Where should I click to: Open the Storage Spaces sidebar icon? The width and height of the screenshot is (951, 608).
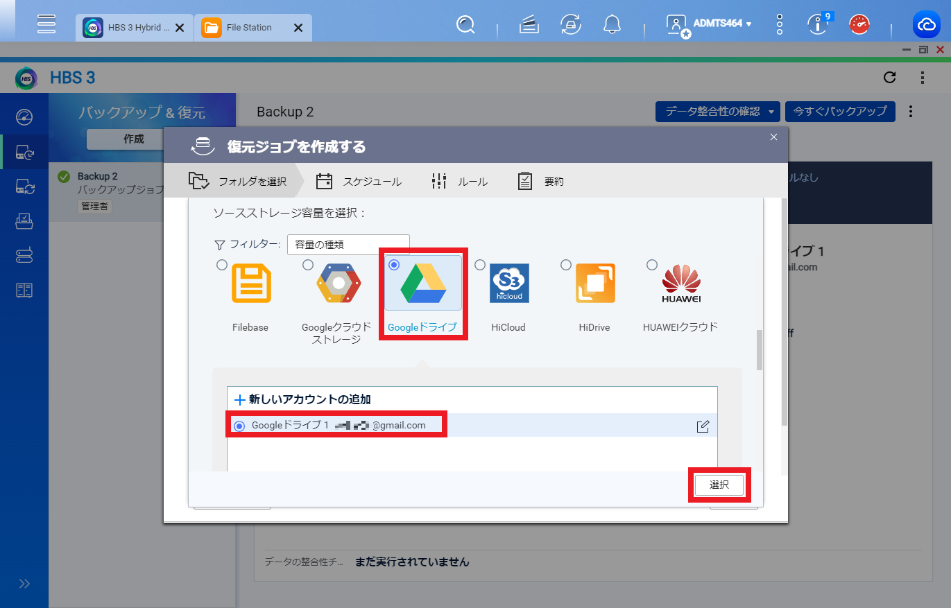[24, 256]
